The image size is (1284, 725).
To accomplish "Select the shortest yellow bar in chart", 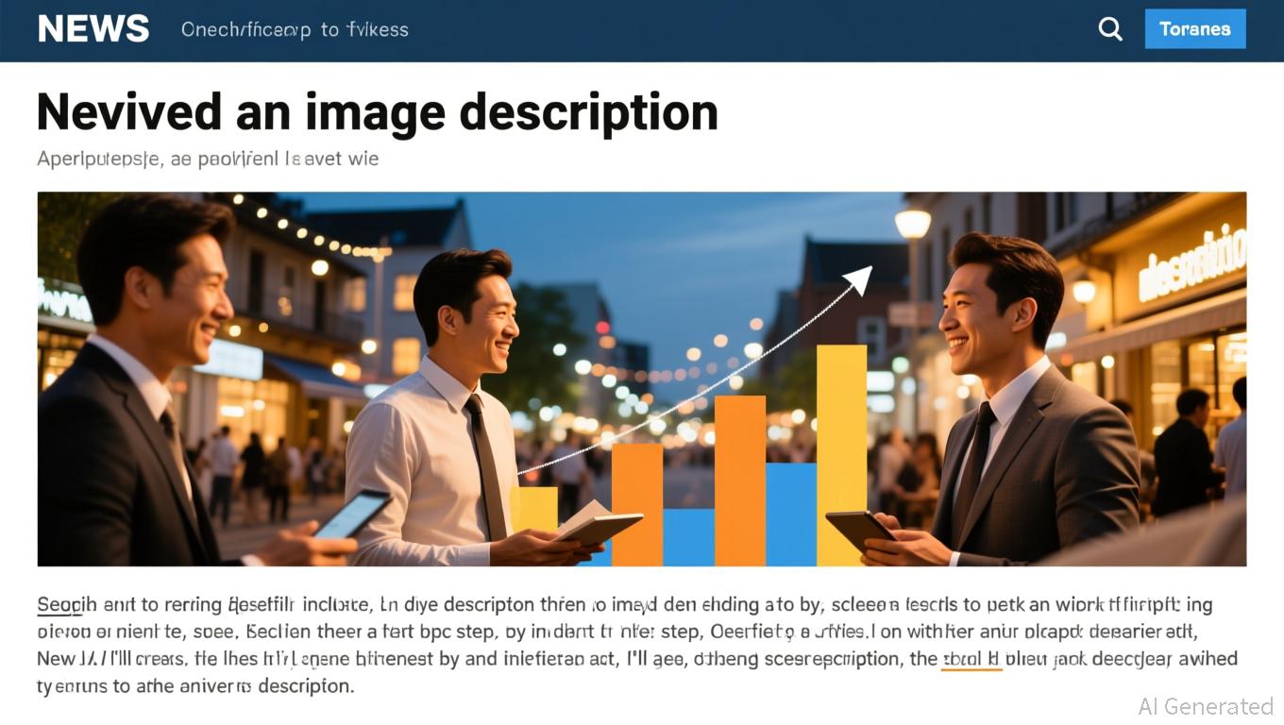I will click(x=536, y=508).
